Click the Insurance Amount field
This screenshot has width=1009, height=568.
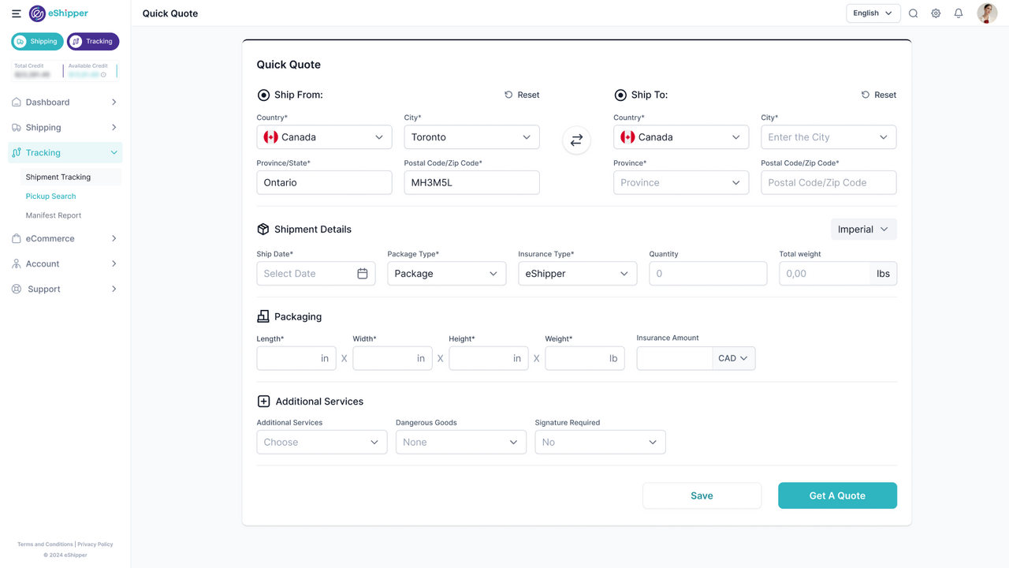675,358
